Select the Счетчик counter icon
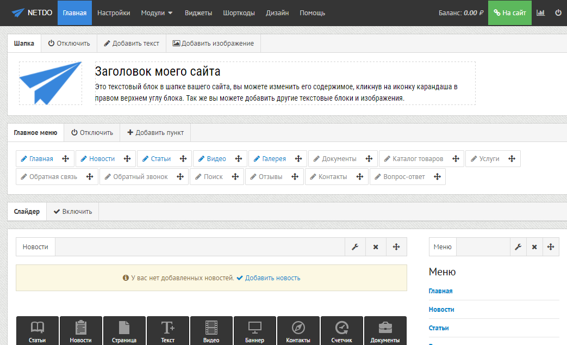567x345 pixels. point(341,327)
